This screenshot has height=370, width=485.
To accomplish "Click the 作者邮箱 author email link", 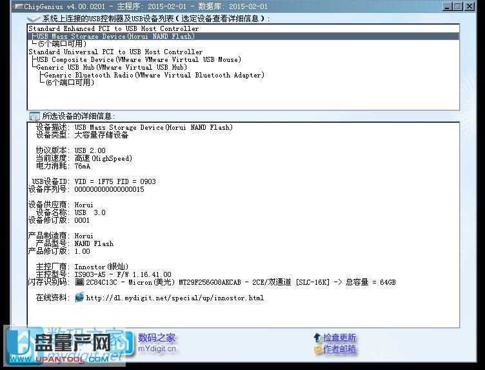I will (339, 350).
